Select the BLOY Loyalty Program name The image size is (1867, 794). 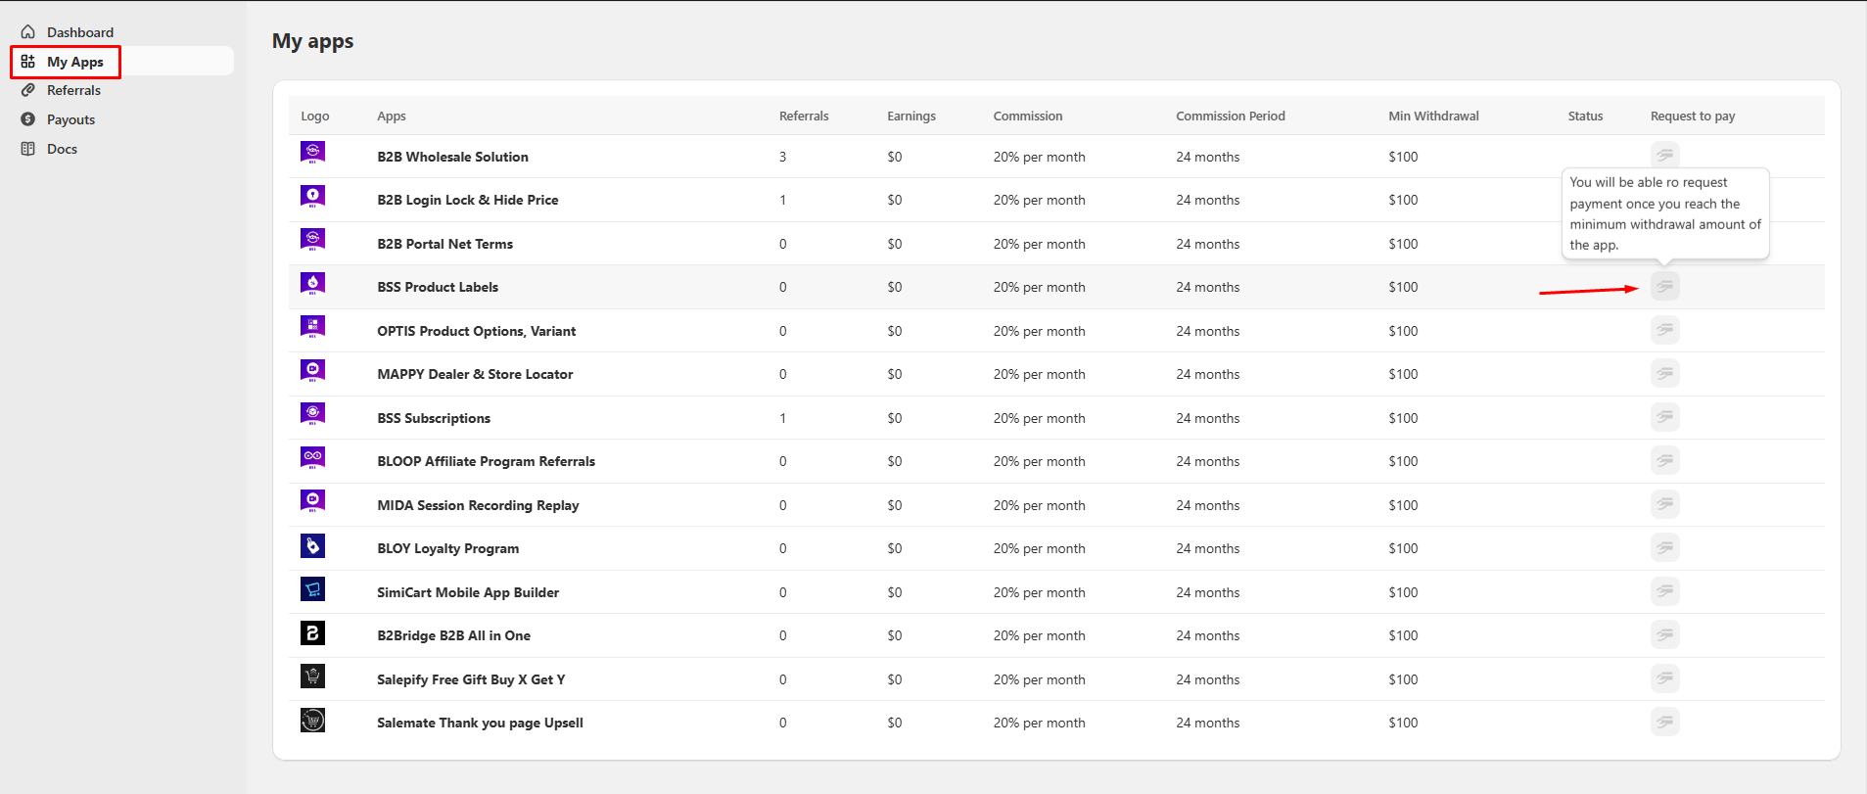coord(447,548)
